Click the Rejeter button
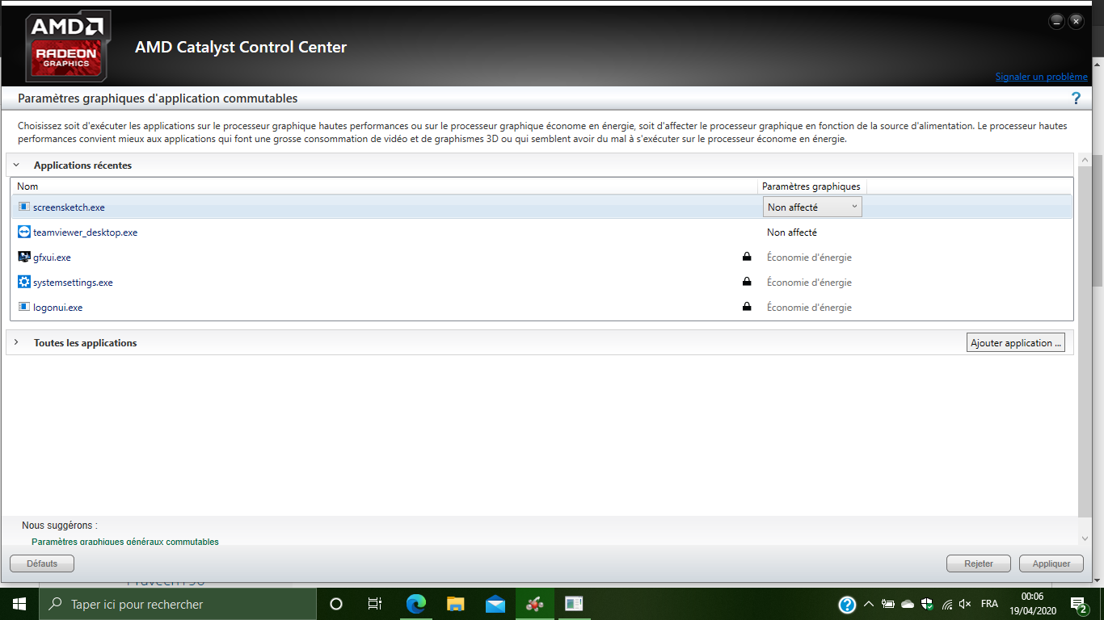Image resolution: width=1104 pixels, height=620 pixels. click(979, 563)
